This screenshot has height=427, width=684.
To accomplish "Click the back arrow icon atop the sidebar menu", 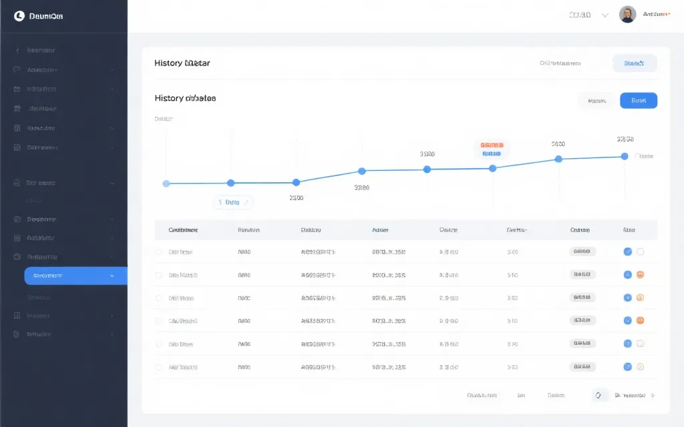I will point(17,51).
